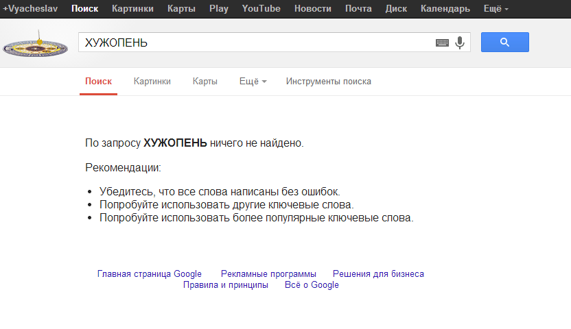The image size is (571, 329).
Task: Click the blue magnifying glass search button
Action: point(504,42)
